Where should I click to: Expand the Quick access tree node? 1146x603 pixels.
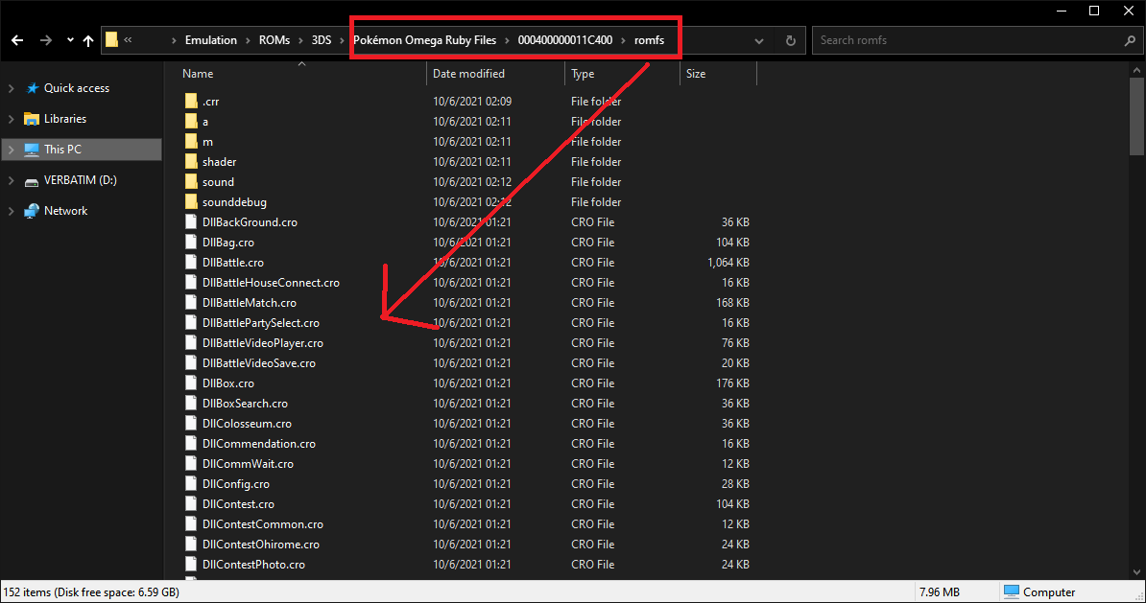(x=11, y=88)
